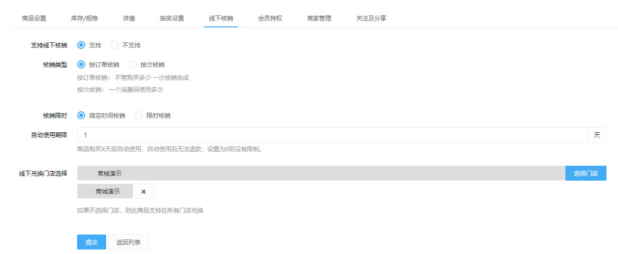Click the 选择门店 button
618x254 pixels.
click(x=586, y=173)
